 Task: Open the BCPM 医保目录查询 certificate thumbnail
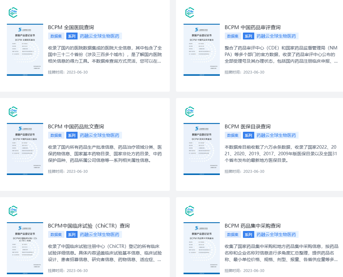(x=202, y=149)
